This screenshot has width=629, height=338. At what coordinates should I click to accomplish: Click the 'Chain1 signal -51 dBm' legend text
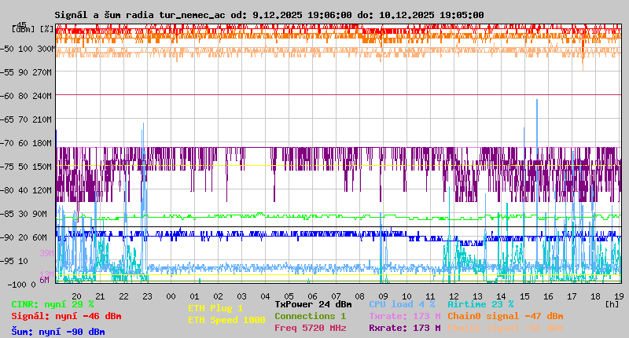[x=506, y=328]
